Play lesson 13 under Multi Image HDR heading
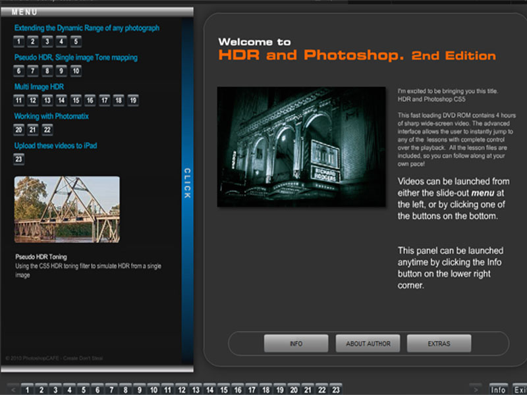527x395 pixels. pyautogui.click(x=47, y=101)
